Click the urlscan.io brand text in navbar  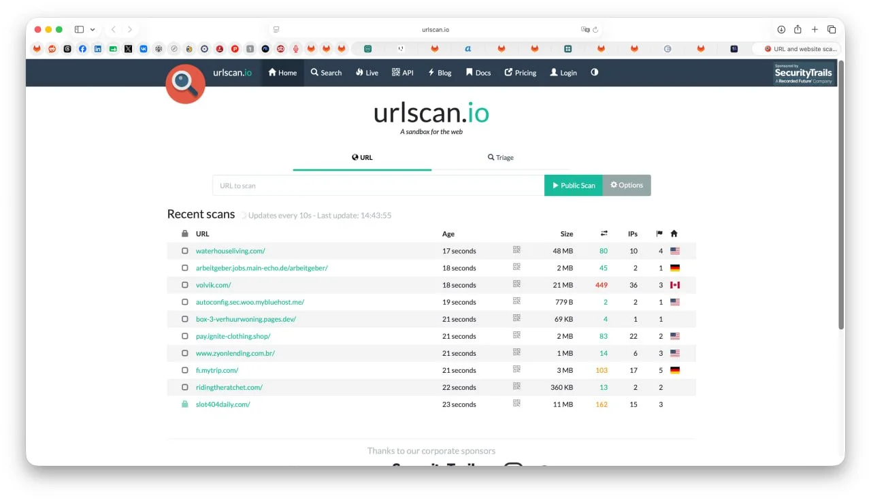click(233, 72)
